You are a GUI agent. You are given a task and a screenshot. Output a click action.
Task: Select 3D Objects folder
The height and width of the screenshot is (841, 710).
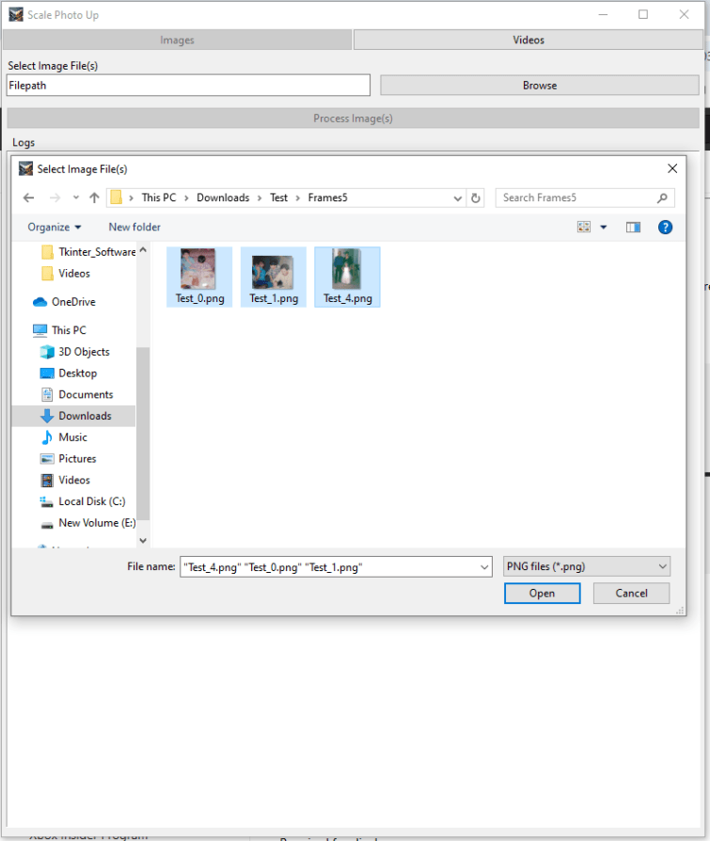click(x=84, y=352)
